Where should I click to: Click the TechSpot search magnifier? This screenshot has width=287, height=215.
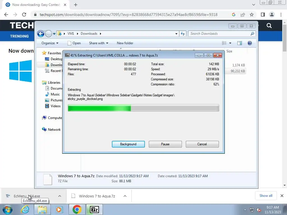point(269,25)
